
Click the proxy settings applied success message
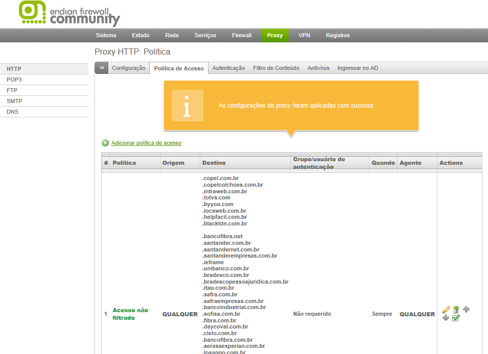pyautogui.click(x=296, y=106)
